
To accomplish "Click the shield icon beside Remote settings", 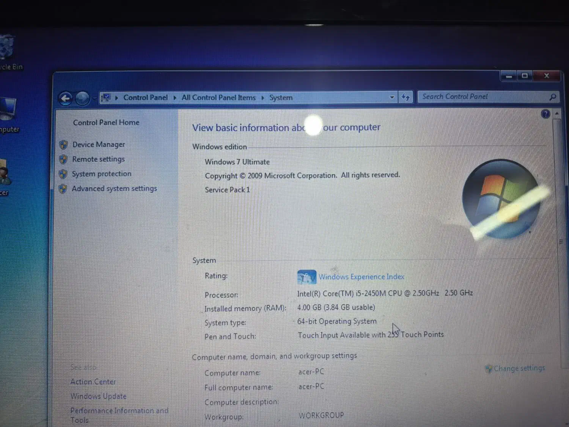I will 63,159.
